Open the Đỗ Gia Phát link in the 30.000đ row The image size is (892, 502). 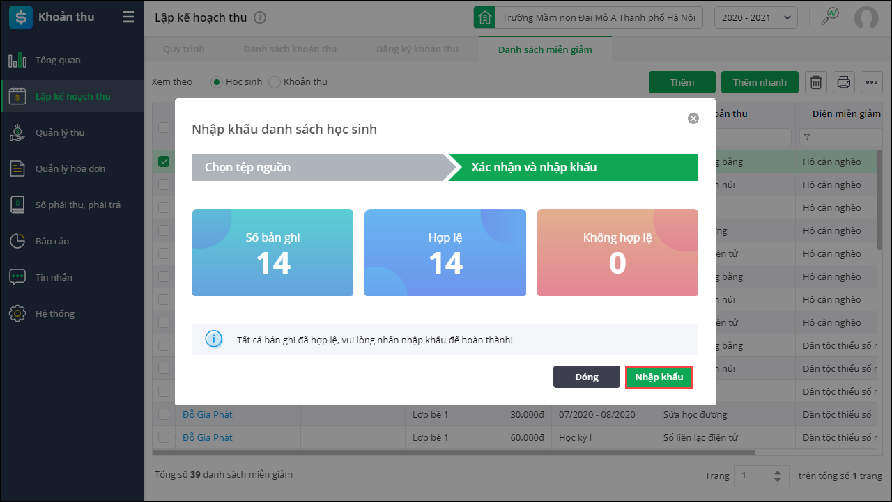click(x=208, y=414)
